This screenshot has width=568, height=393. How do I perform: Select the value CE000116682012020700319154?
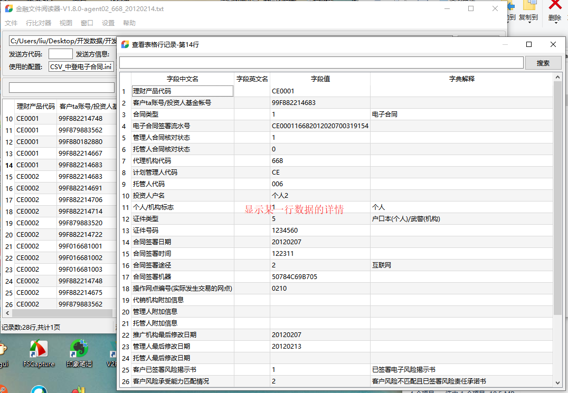320,126
